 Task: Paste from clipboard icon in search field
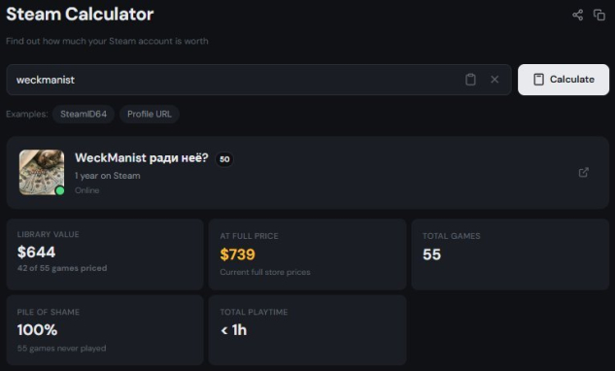(470, 80)
